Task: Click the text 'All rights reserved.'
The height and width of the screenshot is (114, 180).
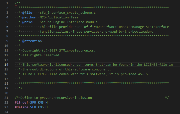Action: 42,55
